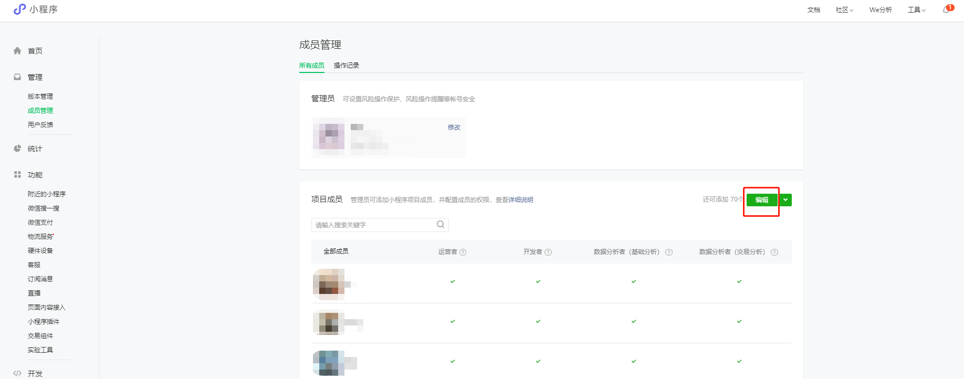Open 微信支付 in the sidebar

coord(40,223)
